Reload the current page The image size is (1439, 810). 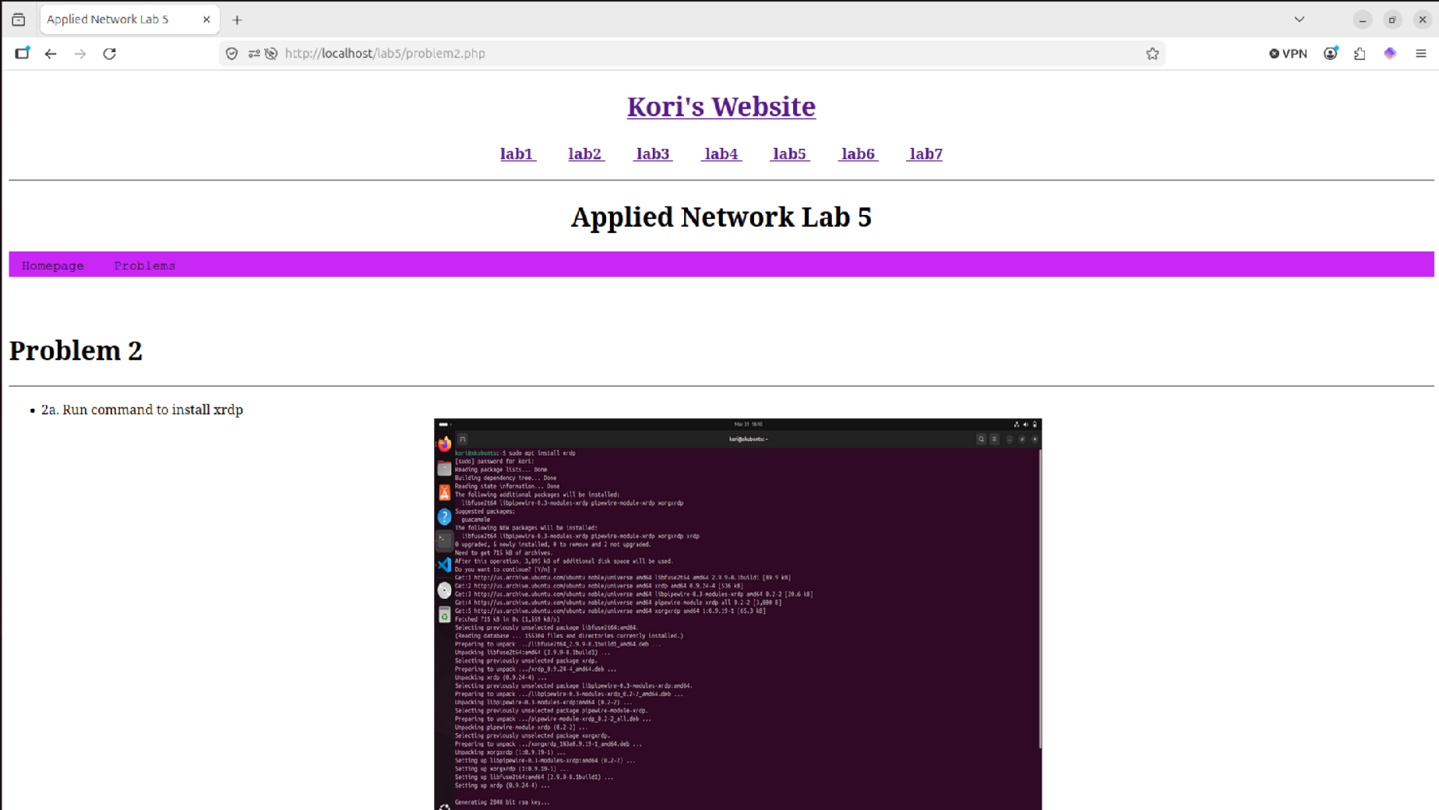click(x=109, y=54)
